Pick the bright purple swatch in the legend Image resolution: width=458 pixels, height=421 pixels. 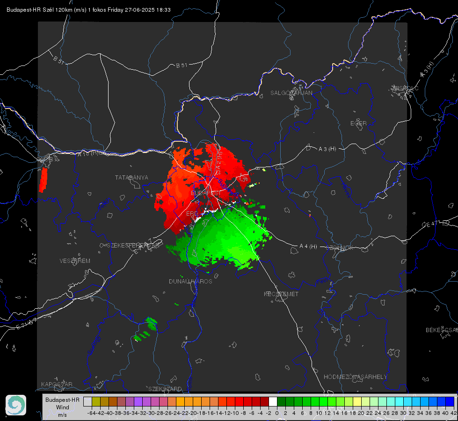tap(138, 401)
